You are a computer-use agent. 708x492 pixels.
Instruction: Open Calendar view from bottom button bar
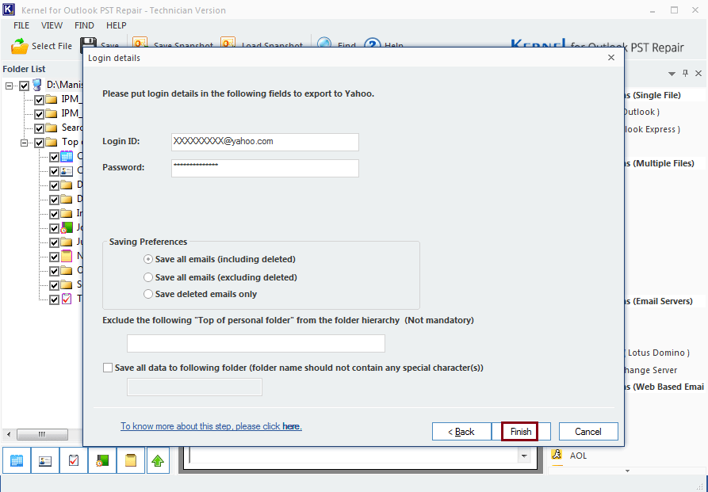point(17,460)
